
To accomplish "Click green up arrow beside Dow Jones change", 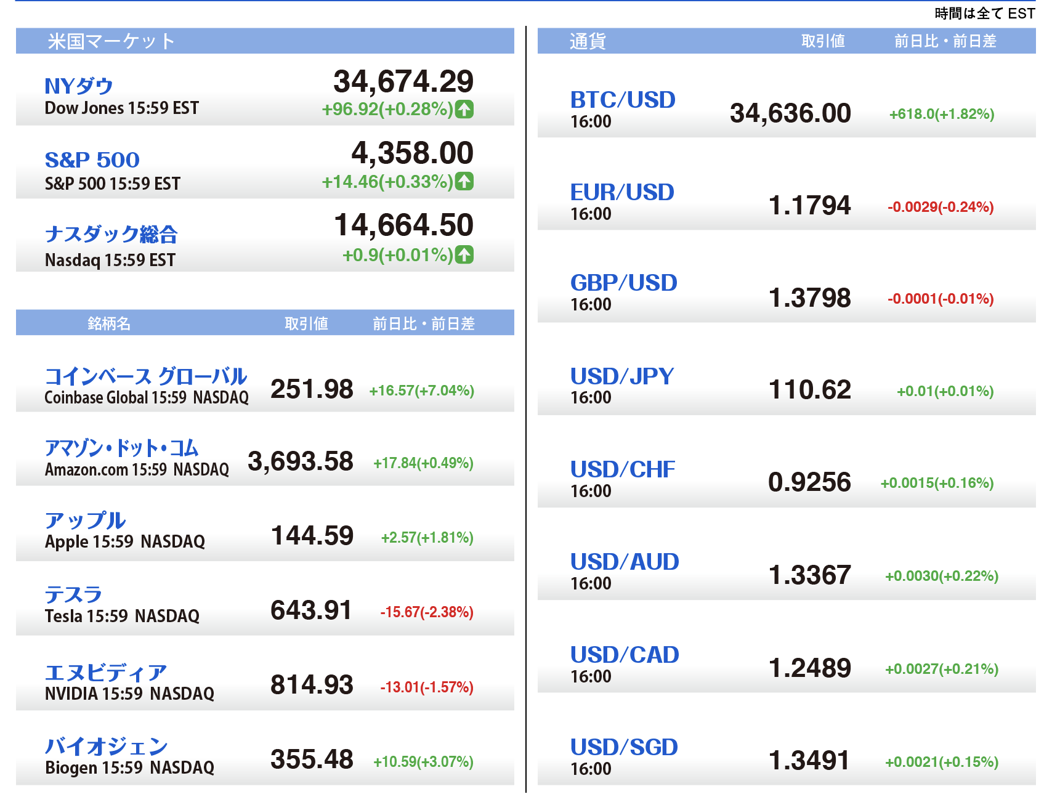I will (x=464, y=110).
